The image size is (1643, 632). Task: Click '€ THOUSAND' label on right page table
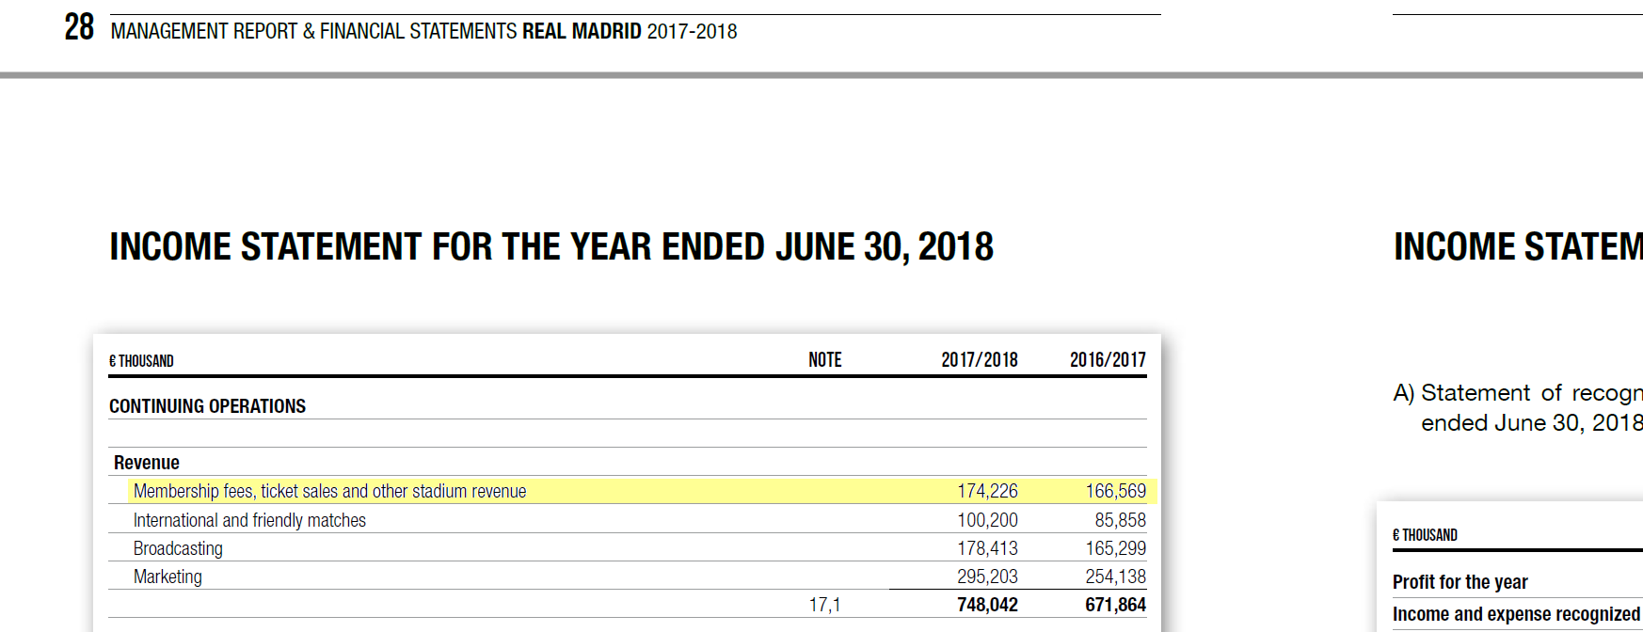1425,535
